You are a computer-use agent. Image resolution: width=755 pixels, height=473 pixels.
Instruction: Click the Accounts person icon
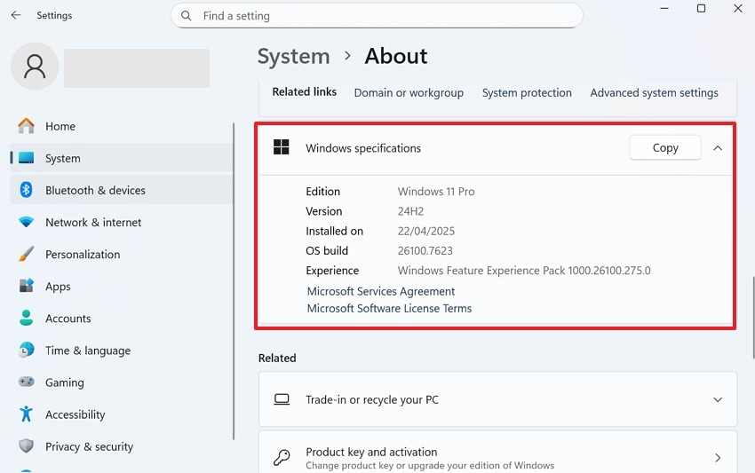point(26,318)
